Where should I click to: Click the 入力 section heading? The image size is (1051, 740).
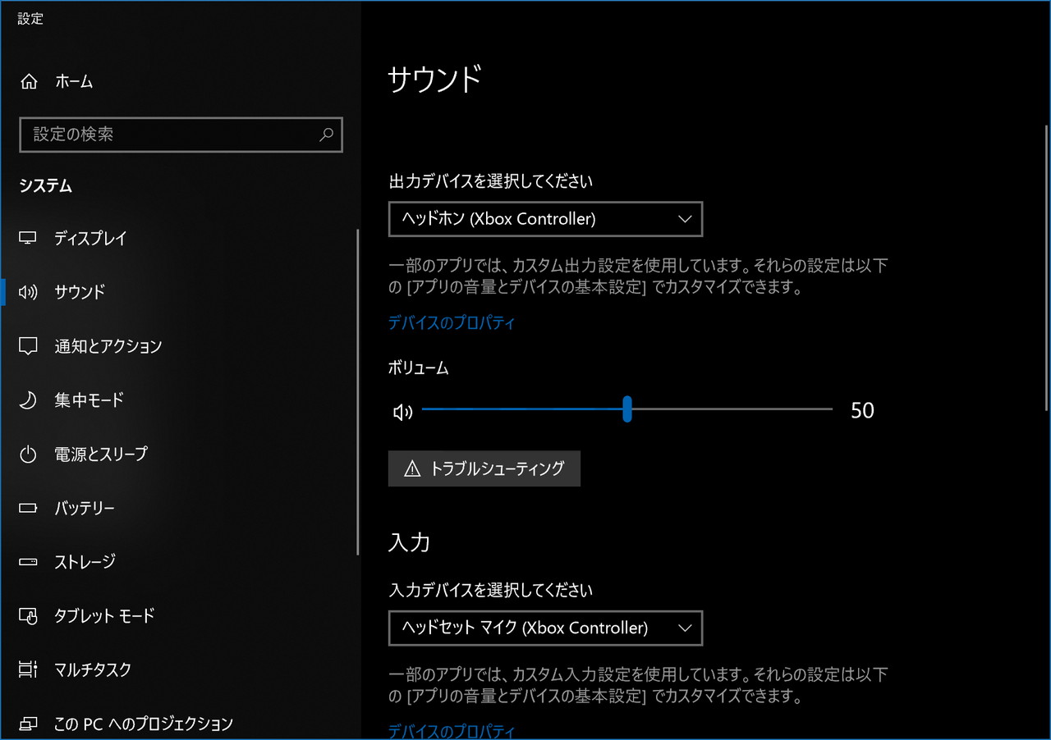click(x=409, y=542)
